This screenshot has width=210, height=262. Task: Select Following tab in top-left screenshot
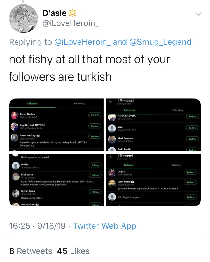[x=80, y=103]
